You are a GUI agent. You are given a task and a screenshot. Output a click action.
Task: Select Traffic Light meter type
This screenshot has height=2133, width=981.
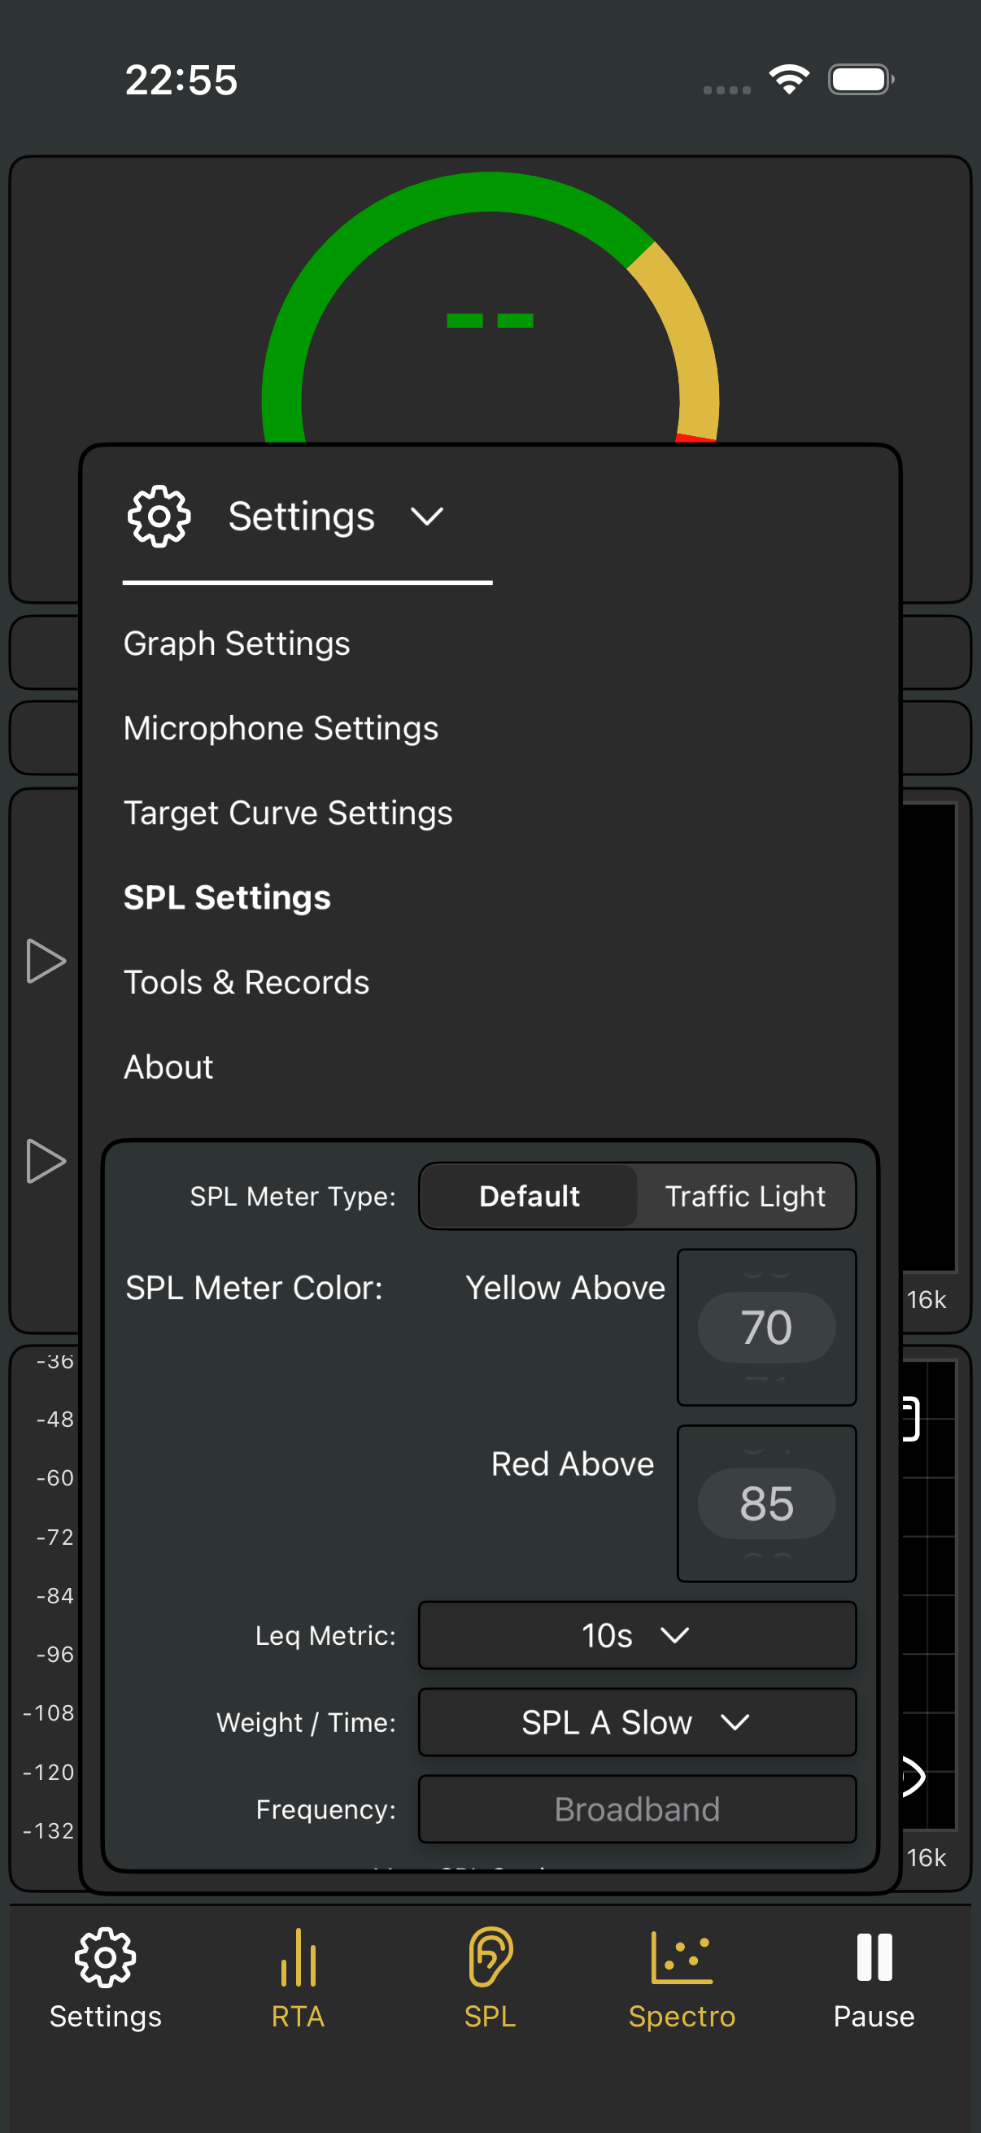pos(745,1197)
